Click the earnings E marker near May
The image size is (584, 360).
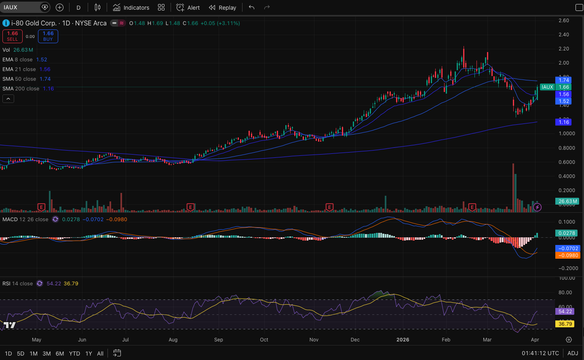(41, 207)
